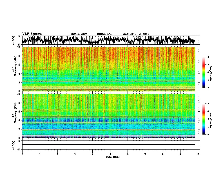Click the ch.3 flat black voltage trace
This screenshot has width=223, height=173.
tap(108, 145)
